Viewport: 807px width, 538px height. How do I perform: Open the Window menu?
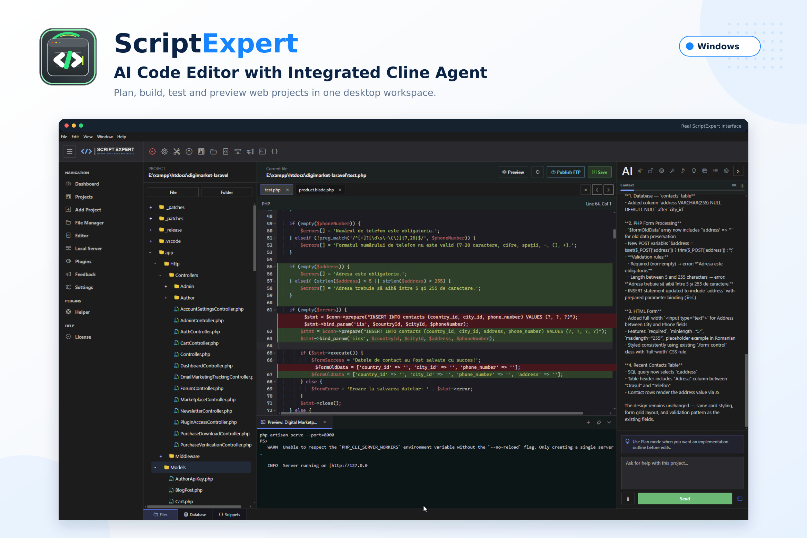pos(105,137)
